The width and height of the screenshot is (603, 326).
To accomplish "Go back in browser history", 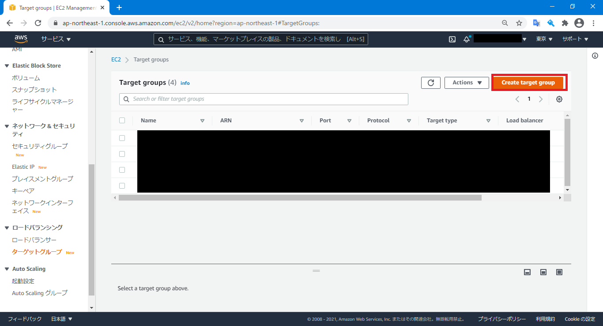I will [10, 23].
